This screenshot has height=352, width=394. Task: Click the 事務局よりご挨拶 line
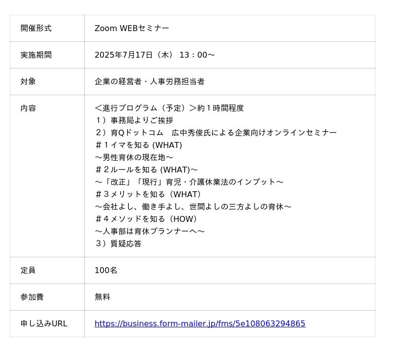[134, 120]
